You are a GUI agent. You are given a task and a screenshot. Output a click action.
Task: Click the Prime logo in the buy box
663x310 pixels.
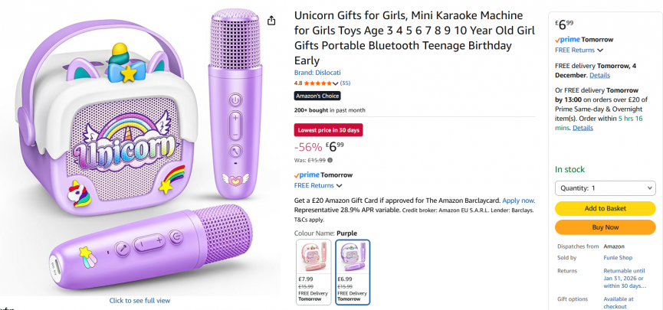[568, 40]
